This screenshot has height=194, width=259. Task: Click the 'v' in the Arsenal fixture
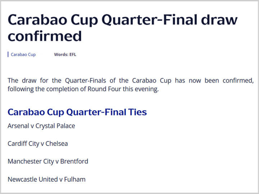pyautogui.click(x=32, y=126)
